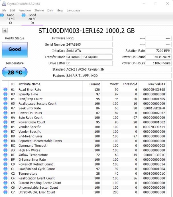Open the Function menu
This screenshot has height=197, width=173.
[25, 11]
